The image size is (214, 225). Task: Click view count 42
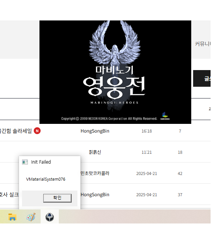point(180,173)
